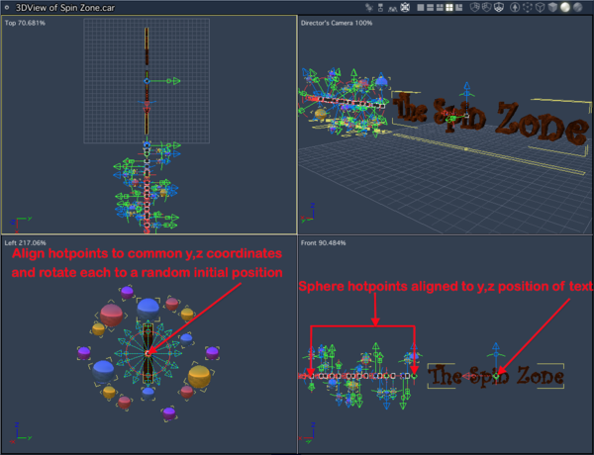Select The Spin Zone text in Director's Camera
The height and width of the screenshot is (455, 594).
coord(491,119)
